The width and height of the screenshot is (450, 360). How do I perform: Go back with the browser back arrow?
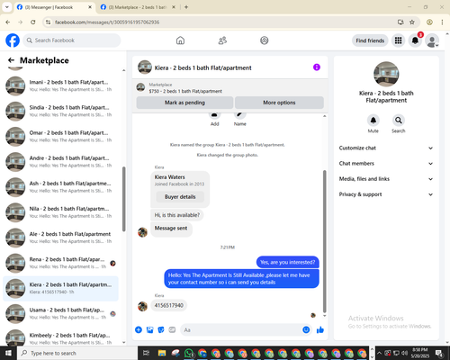8,22
